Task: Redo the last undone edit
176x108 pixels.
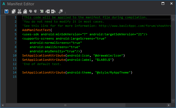Action: tap(35, 11)
